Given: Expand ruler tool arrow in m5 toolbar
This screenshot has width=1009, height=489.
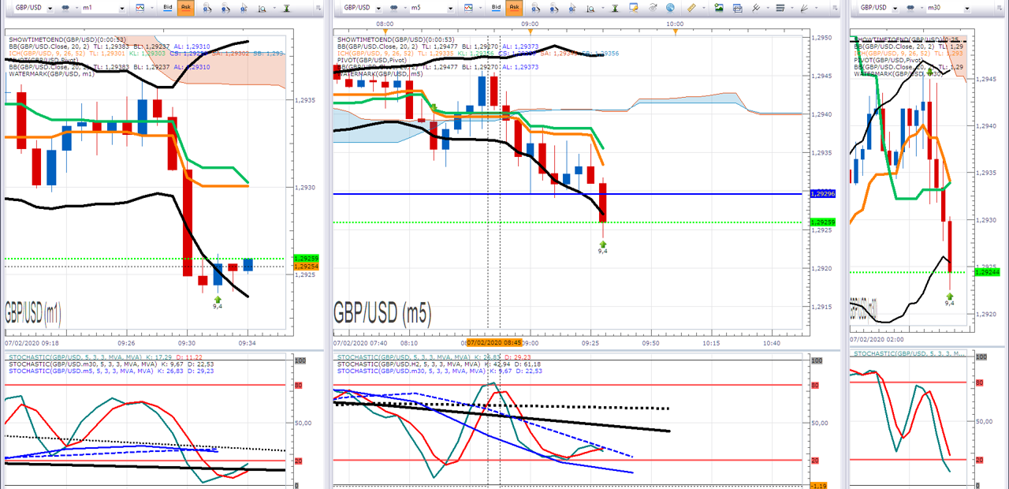Looking at the screenshot, I should (703, 7).
